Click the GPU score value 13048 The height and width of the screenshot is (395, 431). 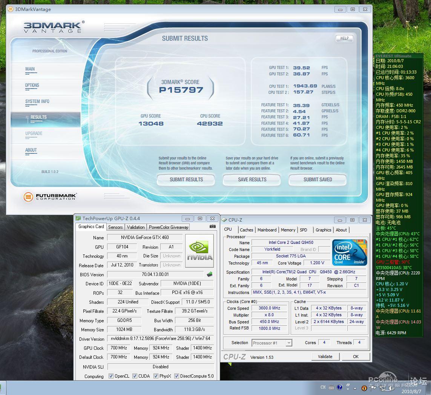(151, 124)
